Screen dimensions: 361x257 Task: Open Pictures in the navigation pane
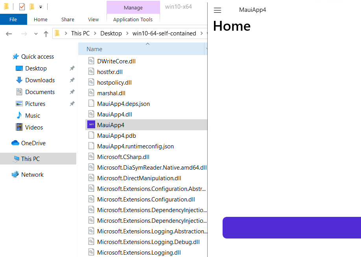[35, 104]
